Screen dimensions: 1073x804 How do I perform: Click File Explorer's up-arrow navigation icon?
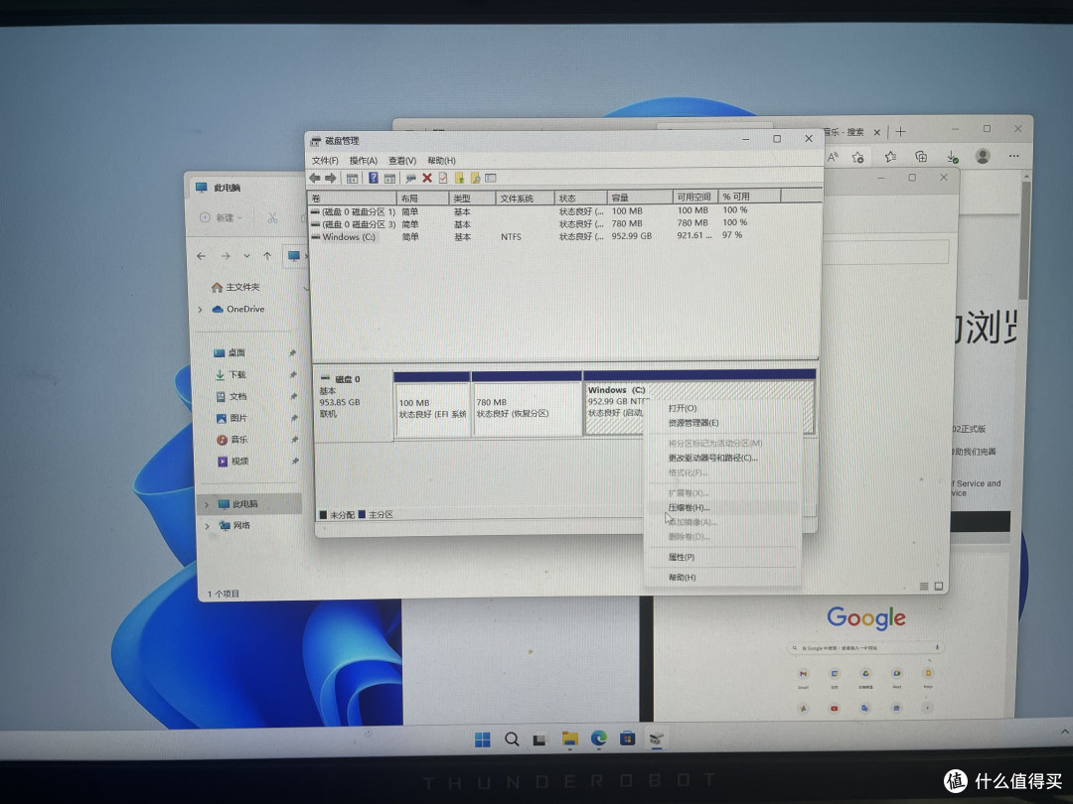(x=267, y=256)
